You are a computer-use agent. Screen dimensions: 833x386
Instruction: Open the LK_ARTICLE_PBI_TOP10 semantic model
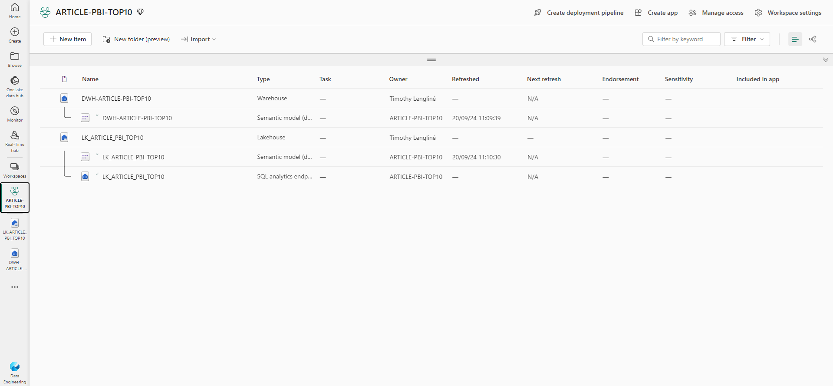[133, 157]
